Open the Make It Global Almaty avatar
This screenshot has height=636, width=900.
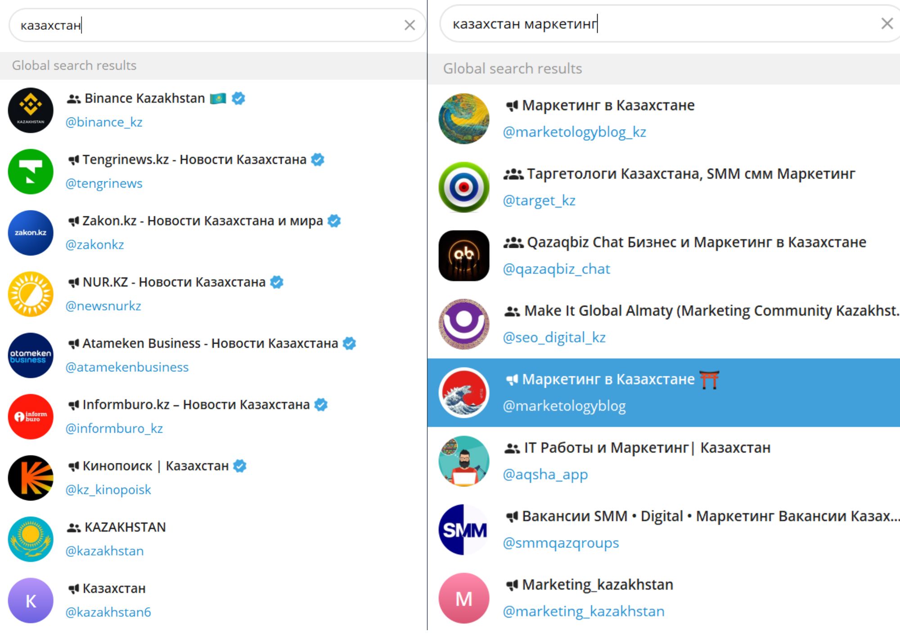click(x=464, y=324)
